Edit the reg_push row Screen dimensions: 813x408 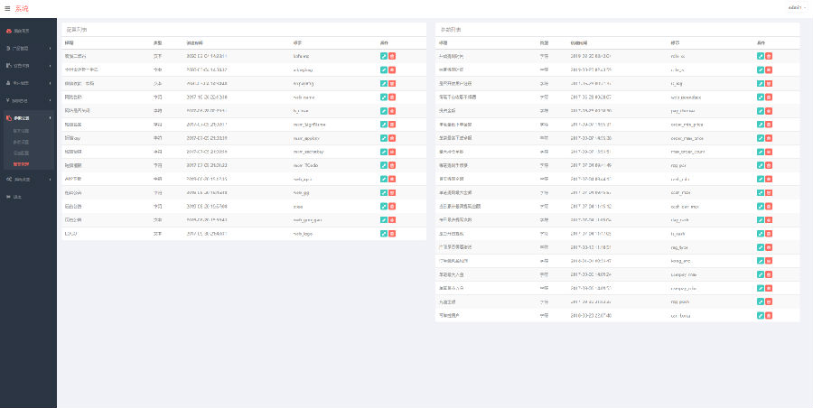click(760, 301)
